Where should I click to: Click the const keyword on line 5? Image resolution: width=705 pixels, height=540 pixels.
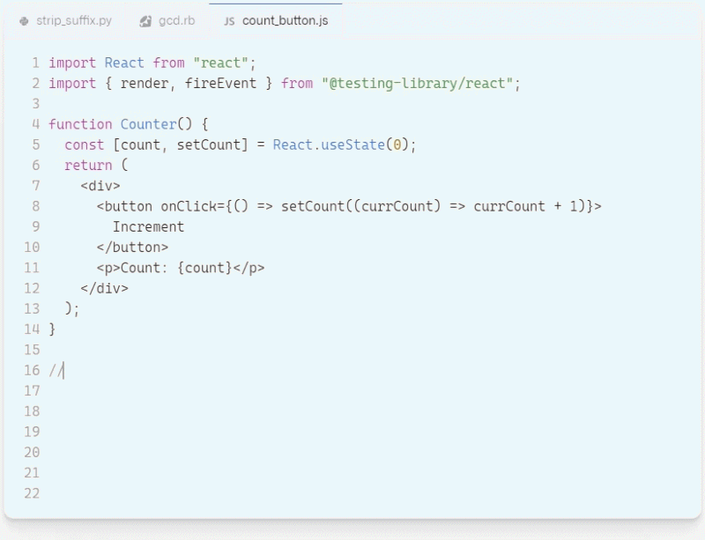[x=84, y=144]
